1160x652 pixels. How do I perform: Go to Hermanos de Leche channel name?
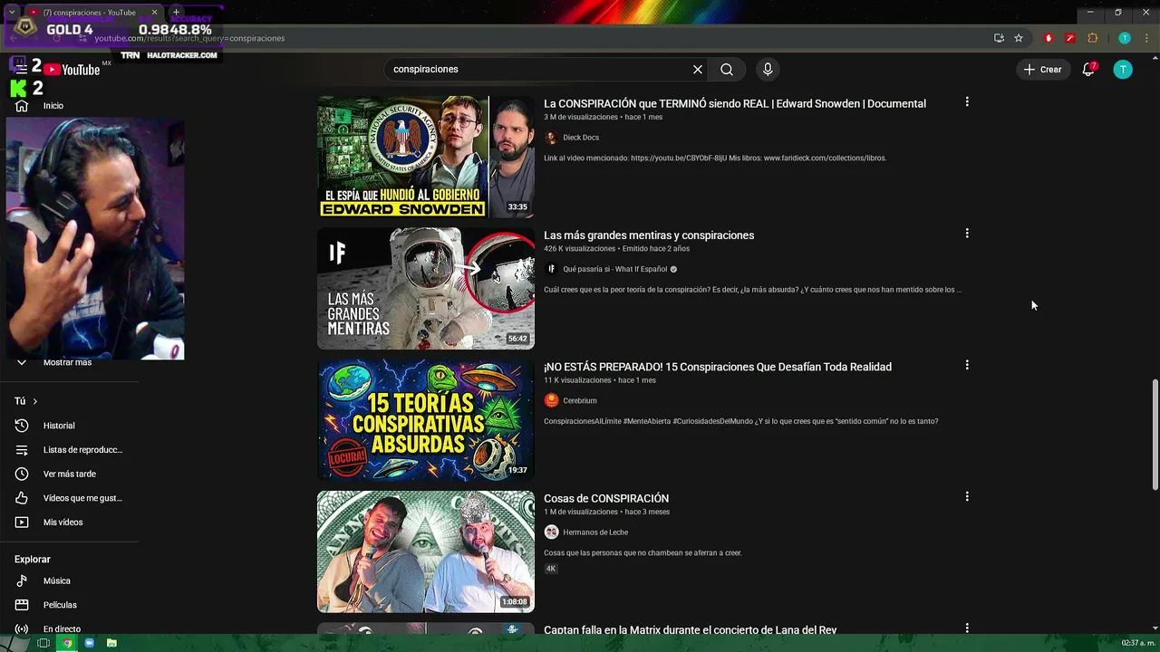pos(595,532)
